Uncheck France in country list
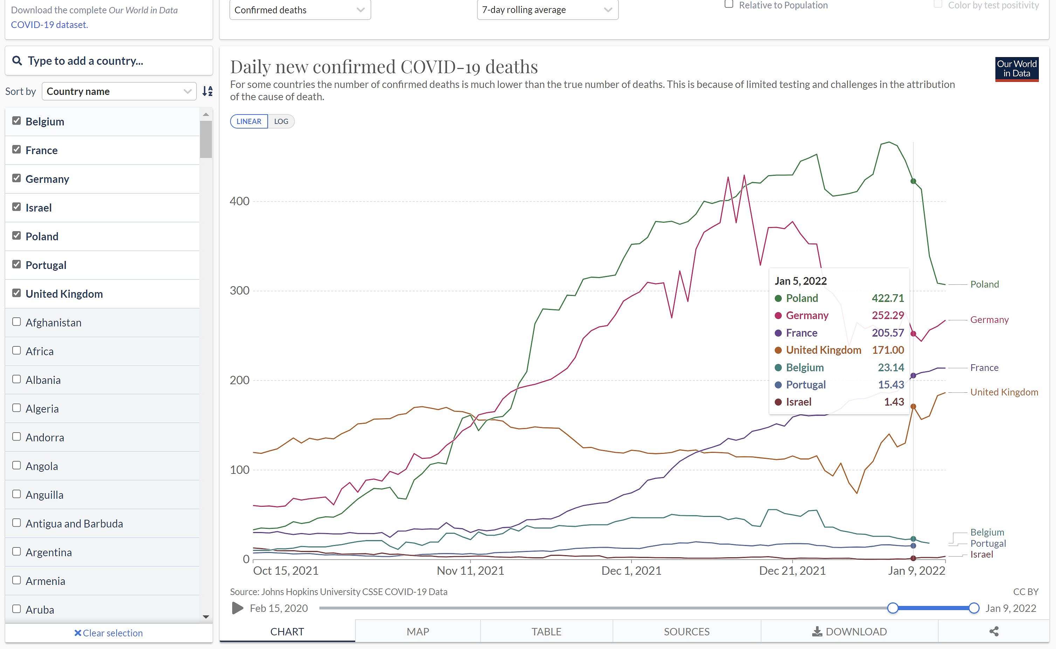 point(17,149)
